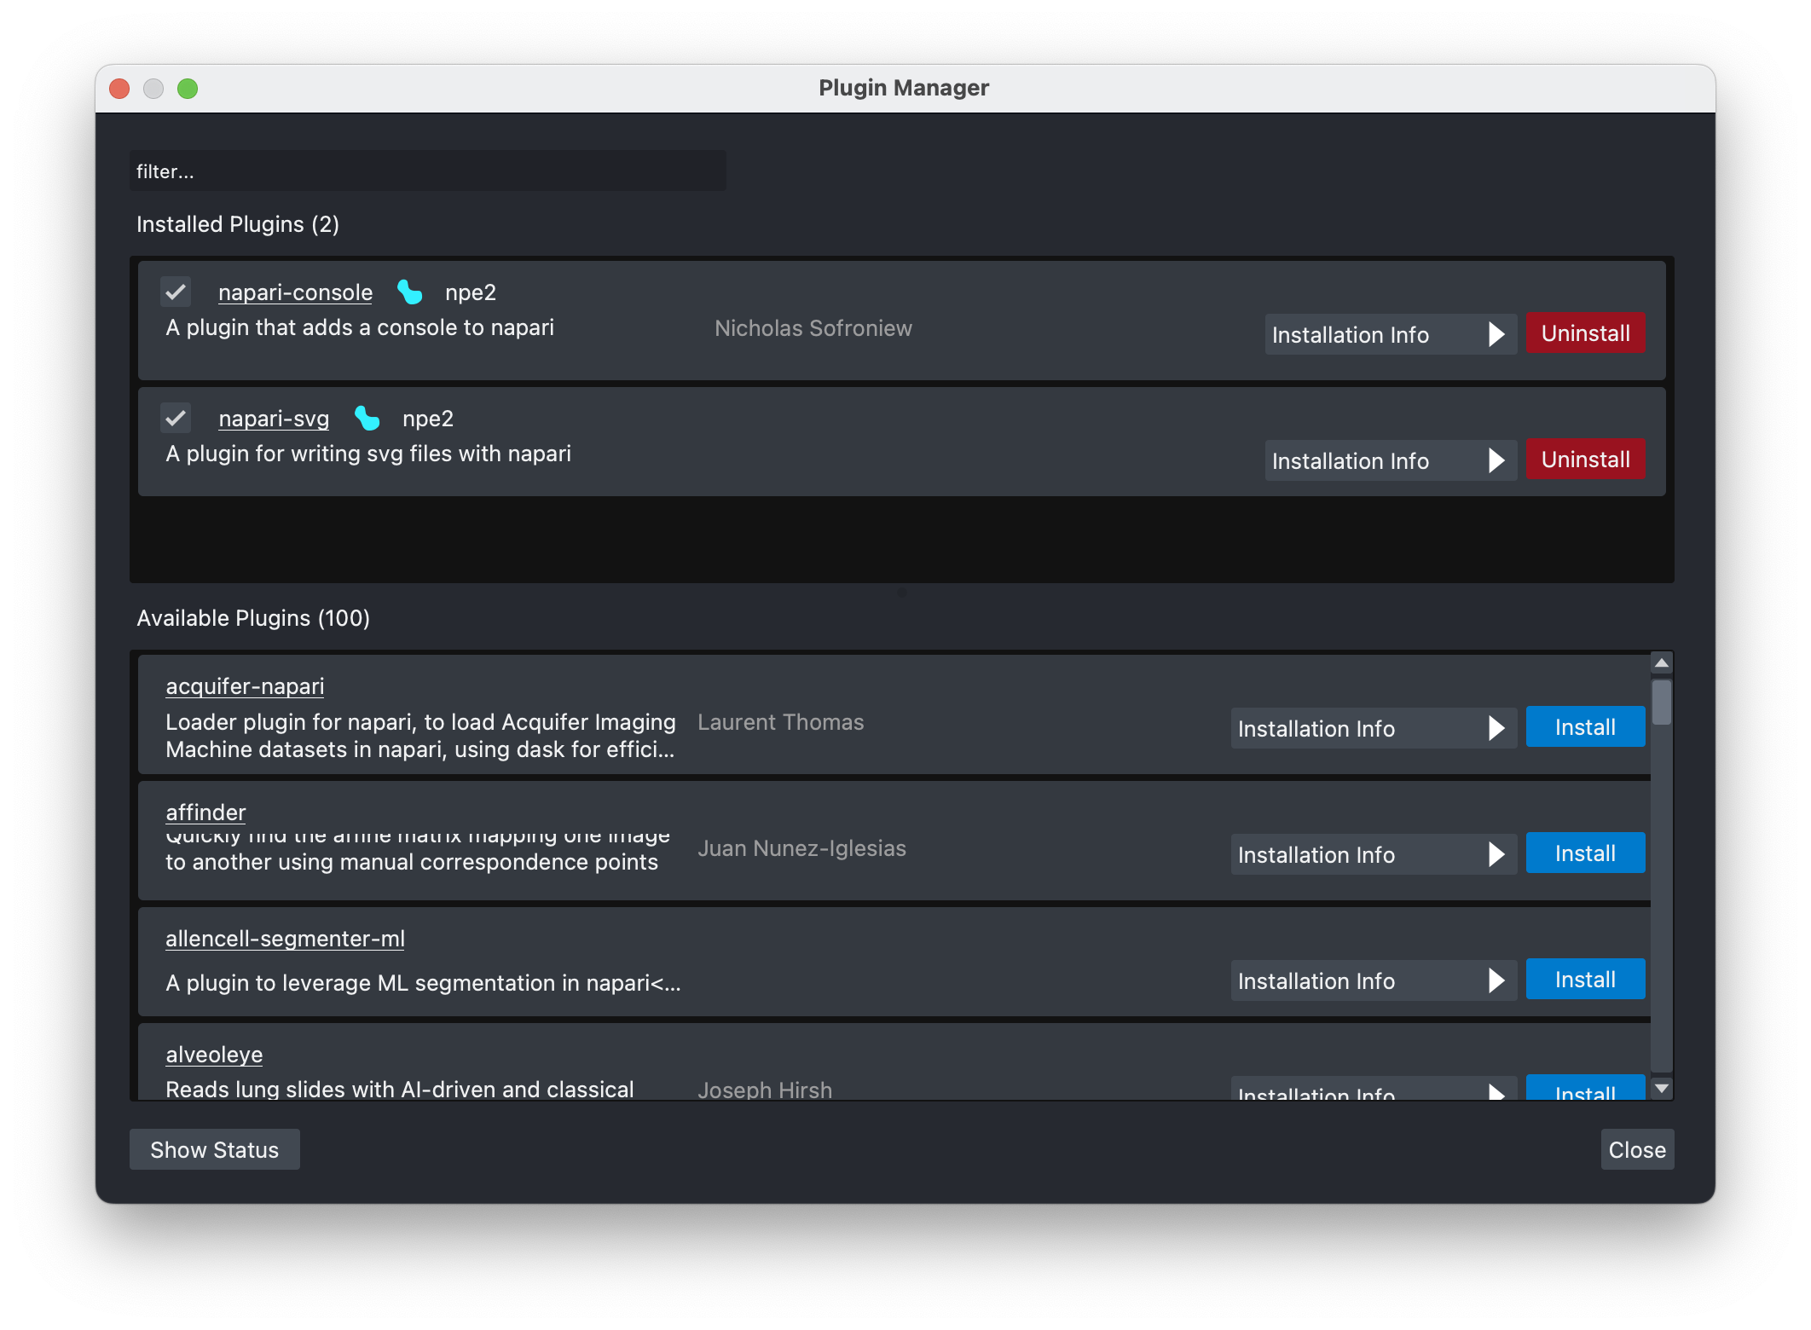
Task: Click the red close window button
Action: pos(119,89)
